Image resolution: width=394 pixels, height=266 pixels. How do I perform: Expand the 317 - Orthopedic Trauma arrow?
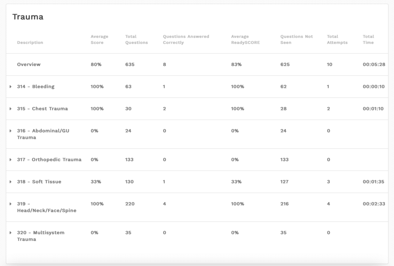point(11,160)
